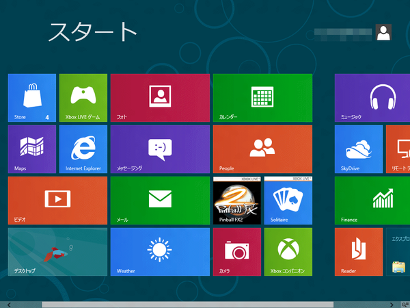Open the Reader tile
The image size is (410, 308).
[x=359, y=252]
